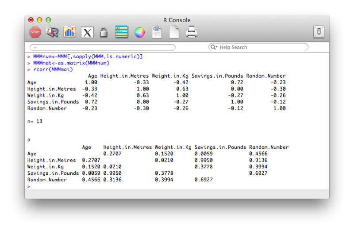Click 0.0210 in Height.in.Metres p-value row
The height and width of the screenshot is (233, 354).
point(164,160)
